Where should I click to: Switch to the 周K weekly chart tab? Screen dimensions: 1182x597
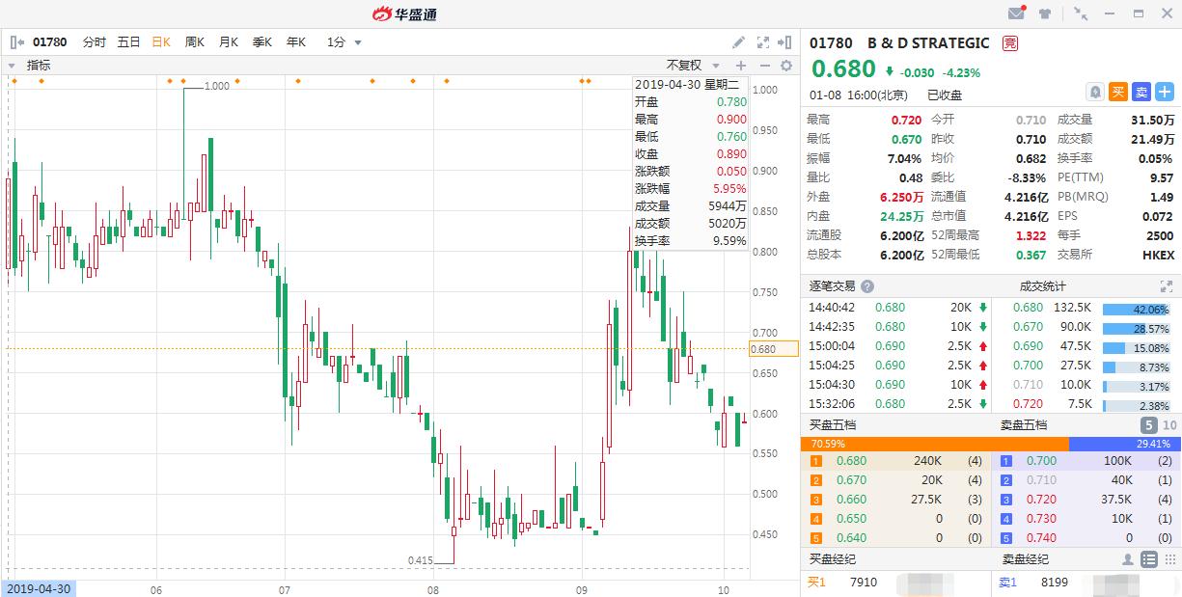[x=194, y=42]
